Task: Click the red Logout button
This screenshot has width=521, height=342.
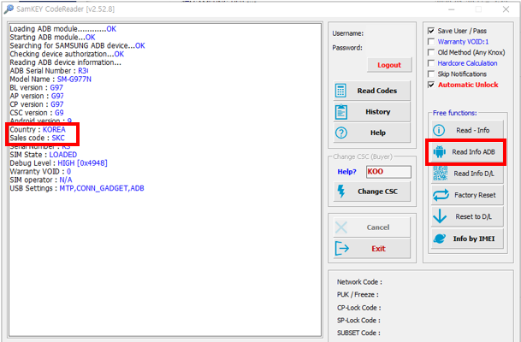Action: (389, 65)
